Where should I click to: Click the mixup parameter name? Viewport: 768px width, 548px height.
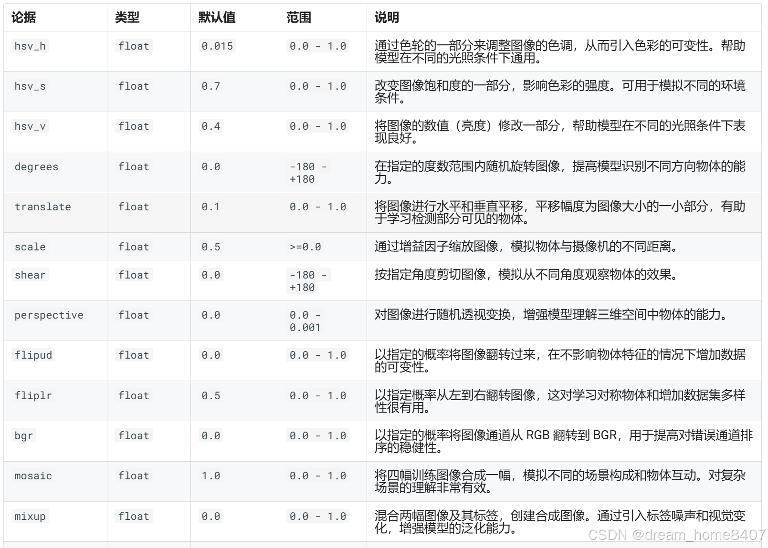tap(30, 516)
